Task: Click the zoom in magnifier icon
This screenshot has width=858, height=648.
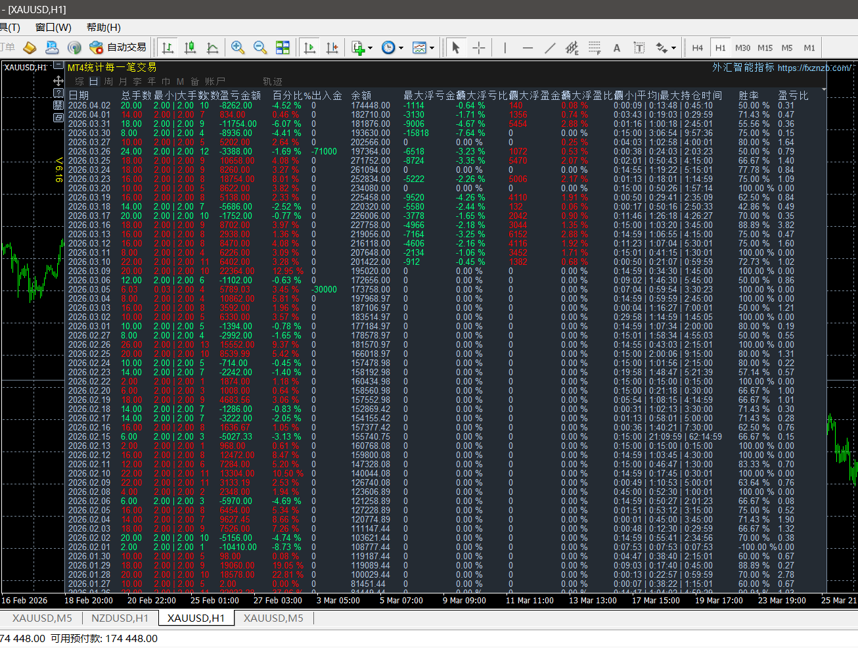Action: (238, 47)
